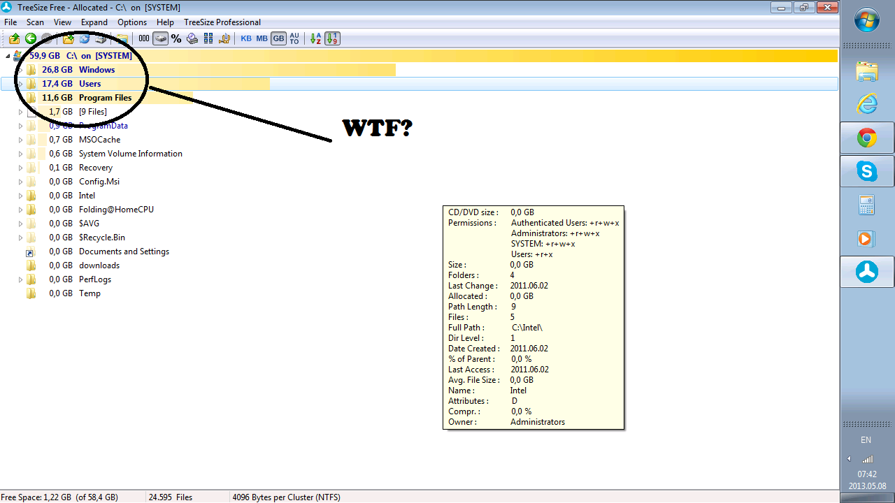895x503 pixels.
Task: Open the Expand menu
Action: 94,22
